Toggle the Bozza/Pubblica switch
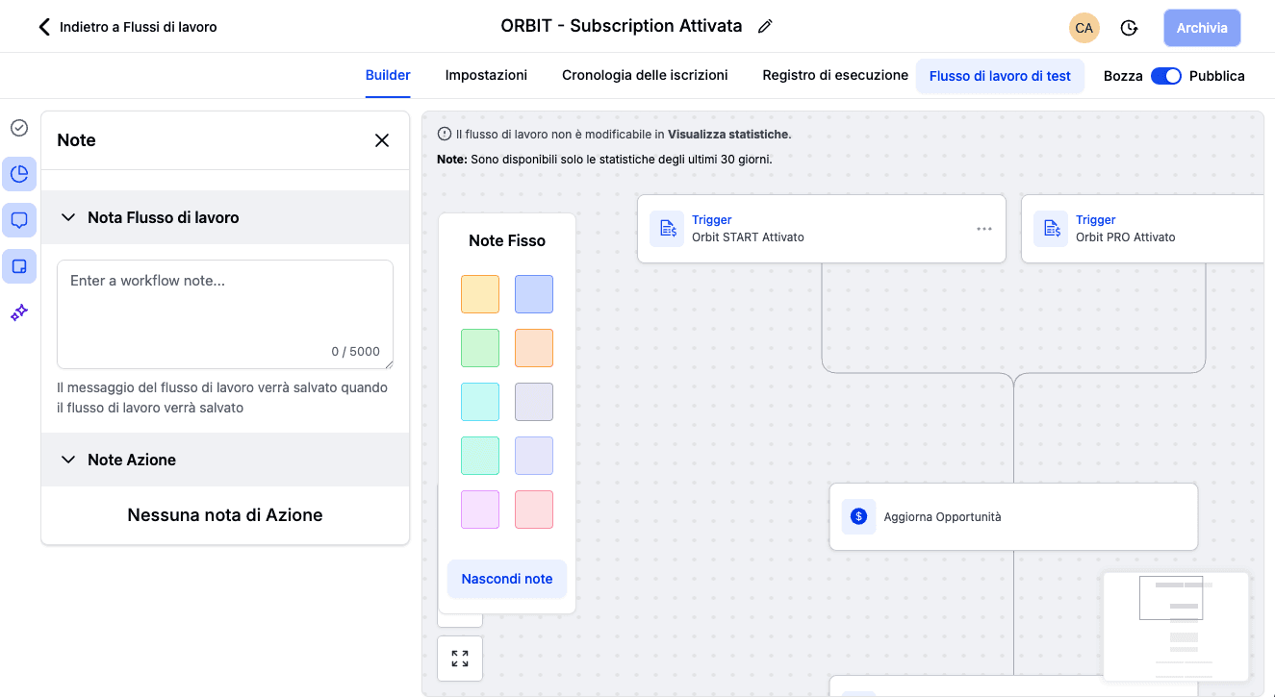 tap(1166, 76)
